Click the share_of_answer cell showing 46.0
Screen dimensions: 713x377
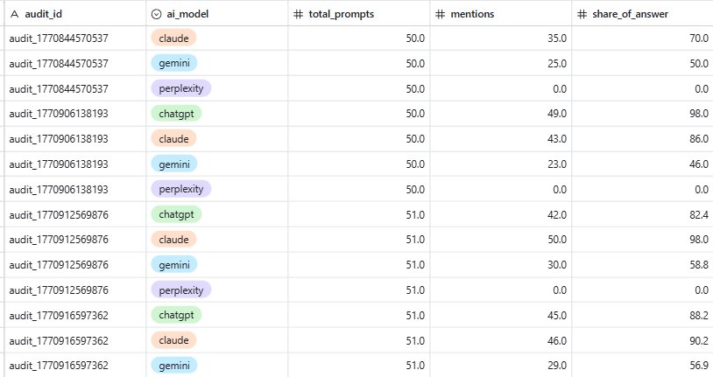642,164
